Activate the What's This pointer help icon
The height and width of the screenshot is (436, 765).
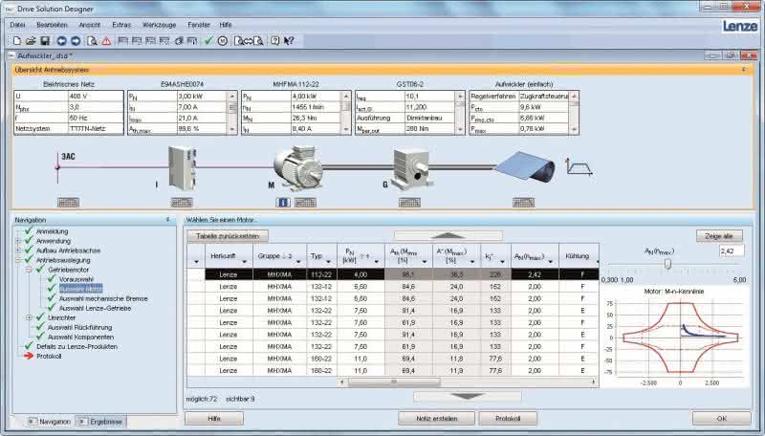(289, 41)
